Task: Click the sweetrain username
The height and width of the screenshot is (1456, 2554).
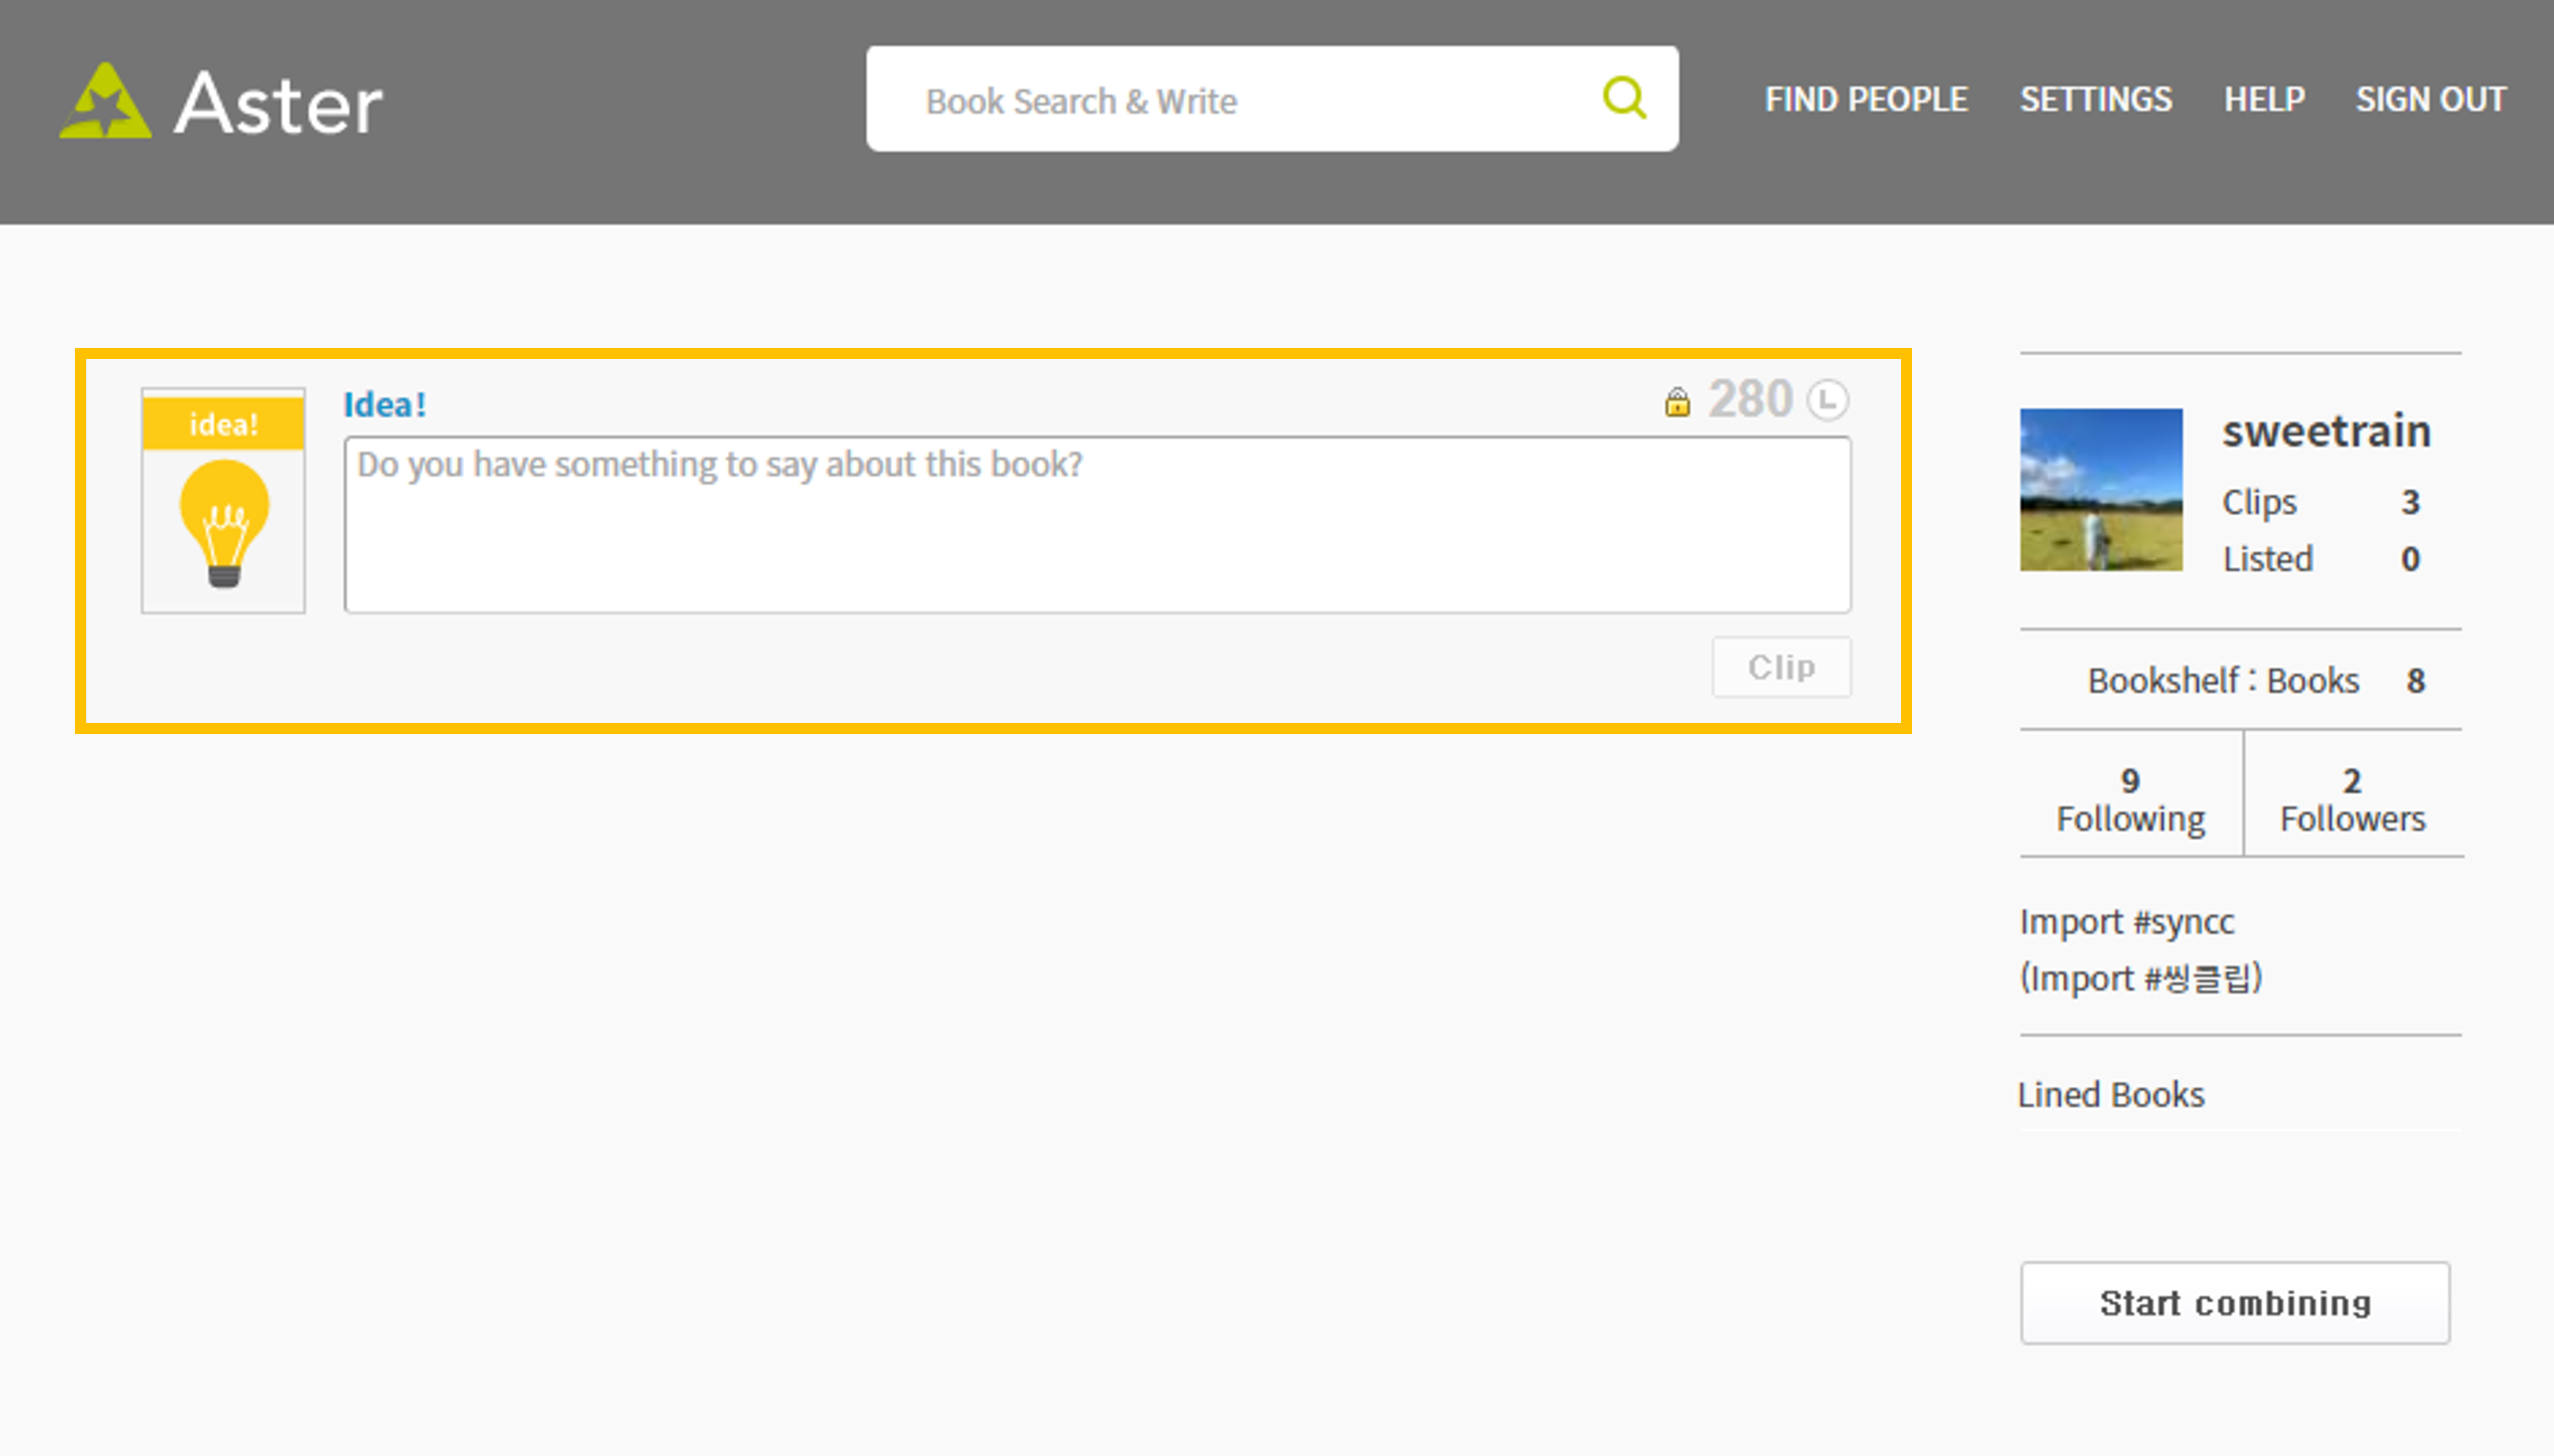Action: [x=2325, y=432]
